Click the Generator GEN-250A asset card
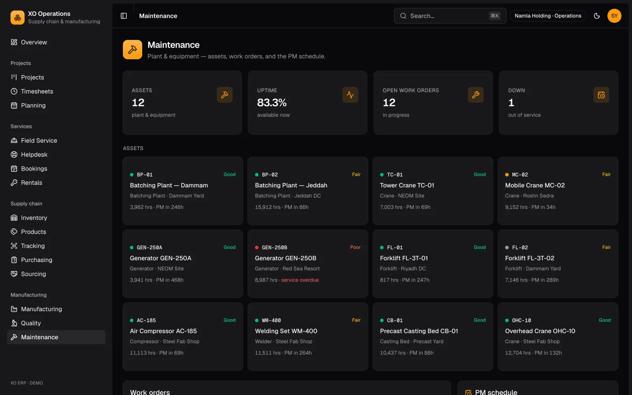632x395 pixels. 182,264
